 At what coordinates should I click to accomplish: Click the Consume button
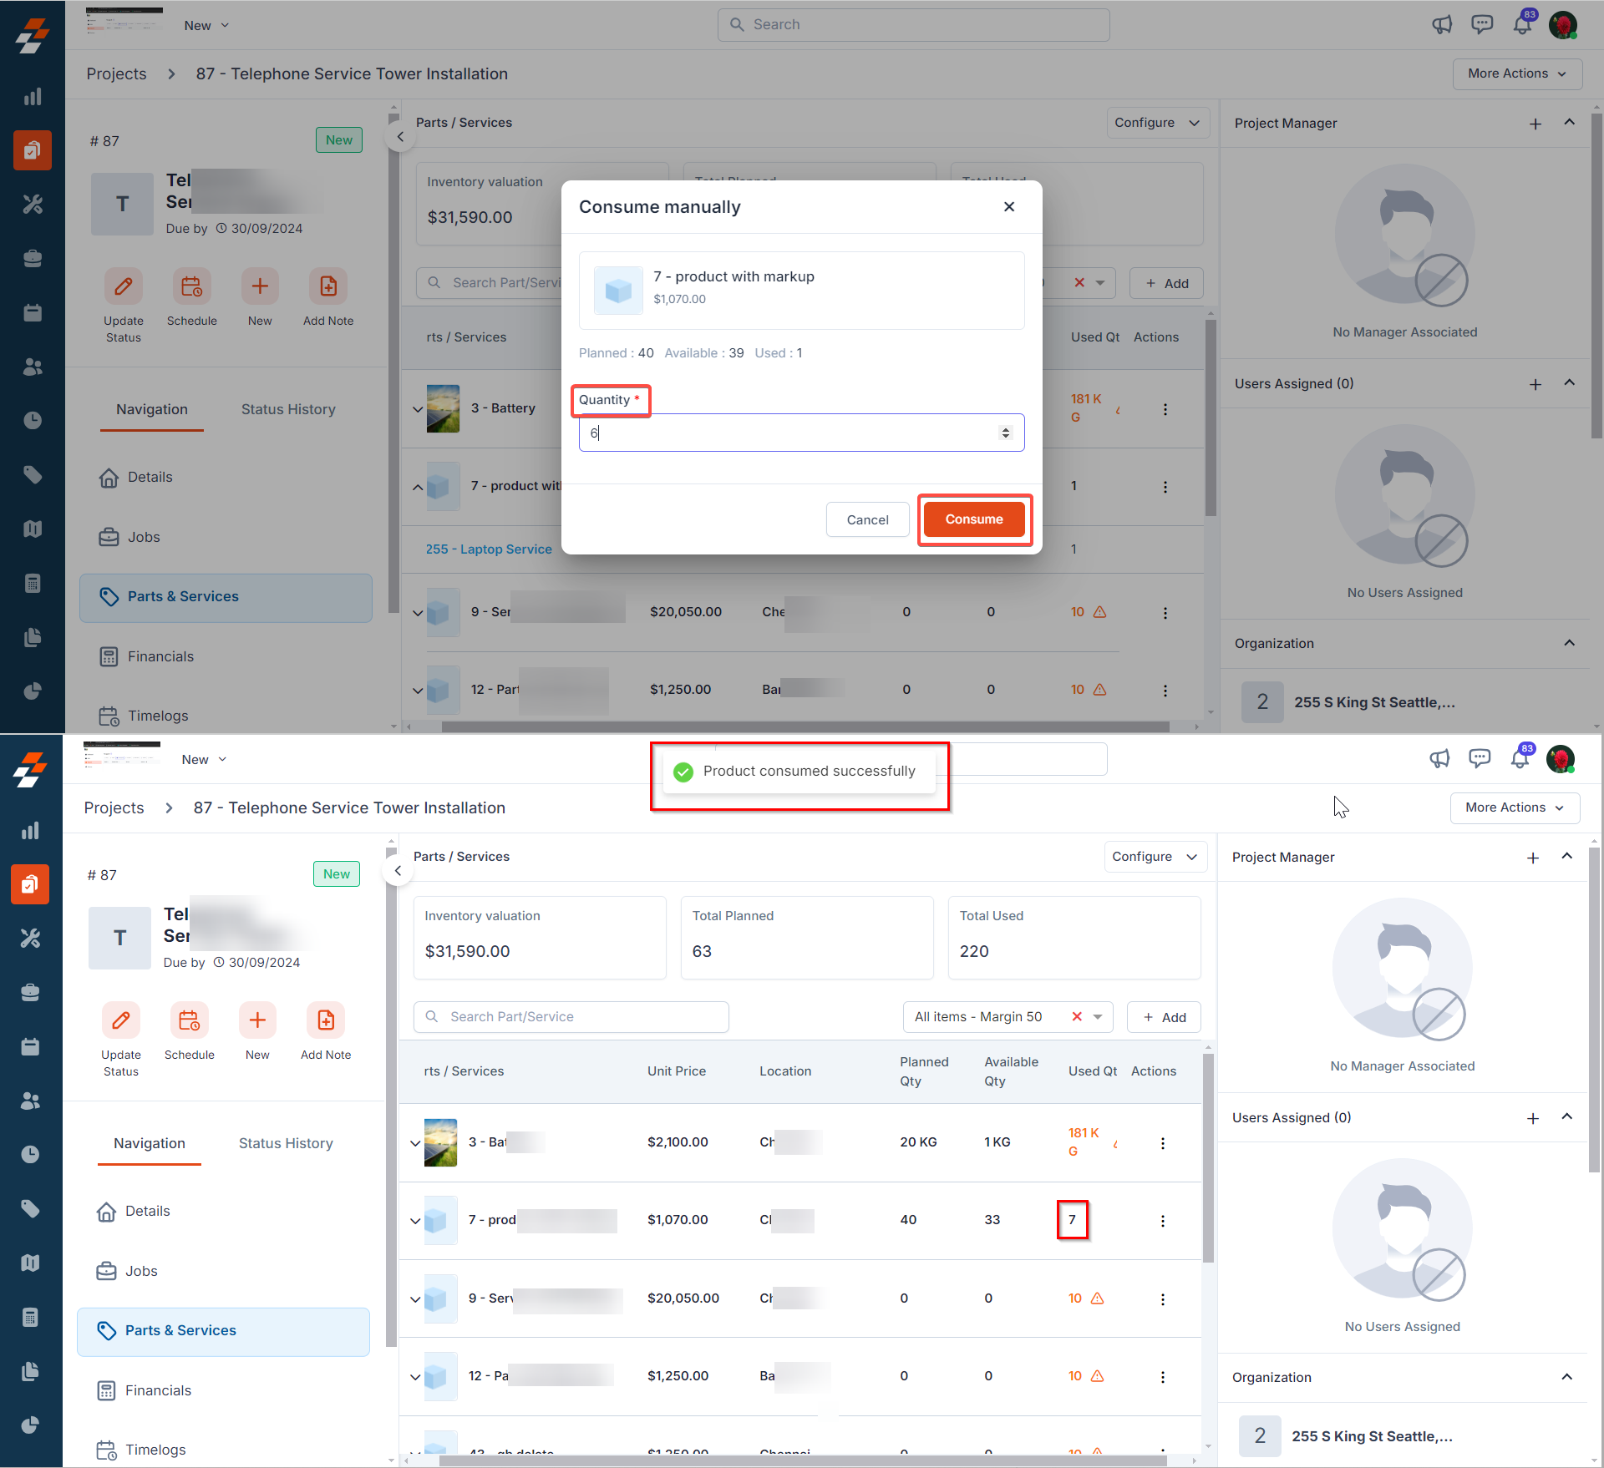pyautogui.click(x=974, y=519)
